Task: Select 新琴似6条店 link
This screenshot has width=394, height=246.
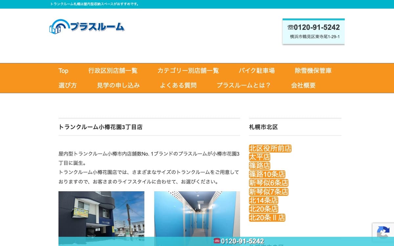Action: coord(269,183)
